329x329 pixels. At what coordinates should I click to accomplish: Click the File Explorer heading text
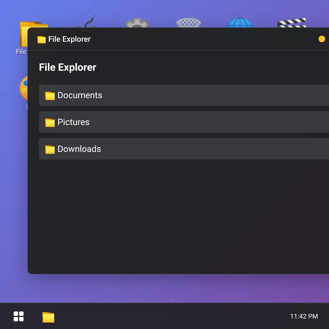point(67,67)
